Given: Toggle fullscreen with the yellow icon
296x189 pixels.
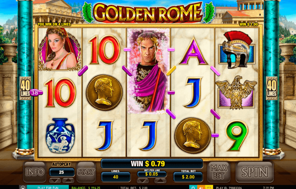Looking at the screenshot, I should pos(209,187).
